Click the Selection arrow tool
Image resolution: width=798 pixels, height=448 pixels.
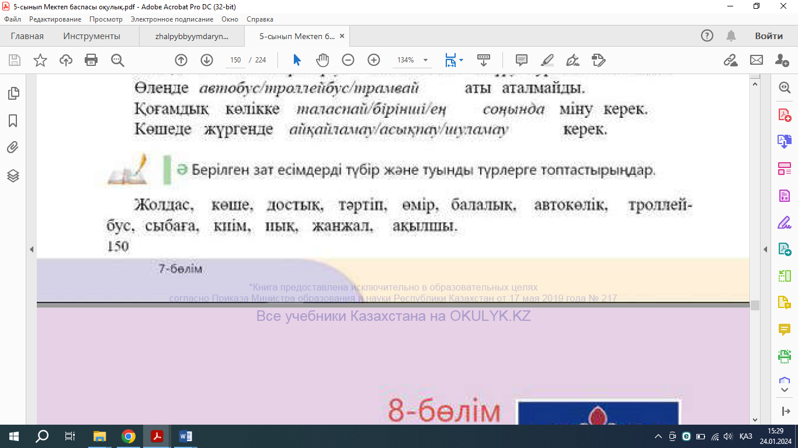[x=297, y=60]
